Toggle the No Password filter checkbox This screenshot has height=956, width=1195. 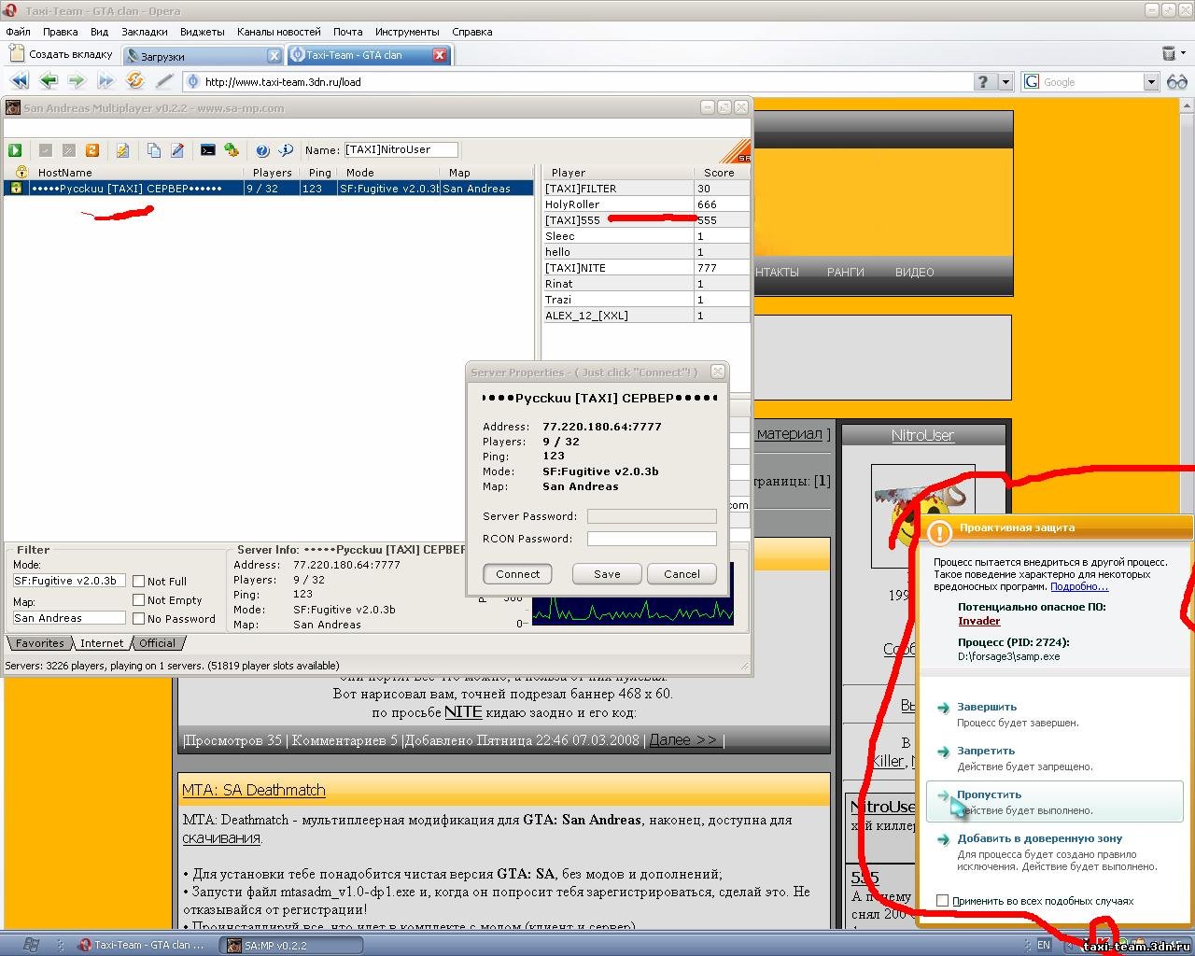point(138,619)
